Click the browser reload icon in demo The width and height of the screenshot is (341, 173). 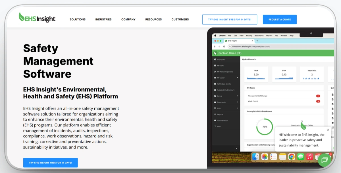coord(224,46)
